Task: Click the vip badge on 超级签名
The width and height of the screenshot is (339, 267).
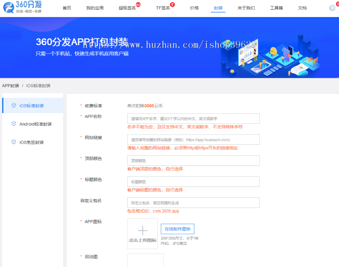Action: click(138, 4)
